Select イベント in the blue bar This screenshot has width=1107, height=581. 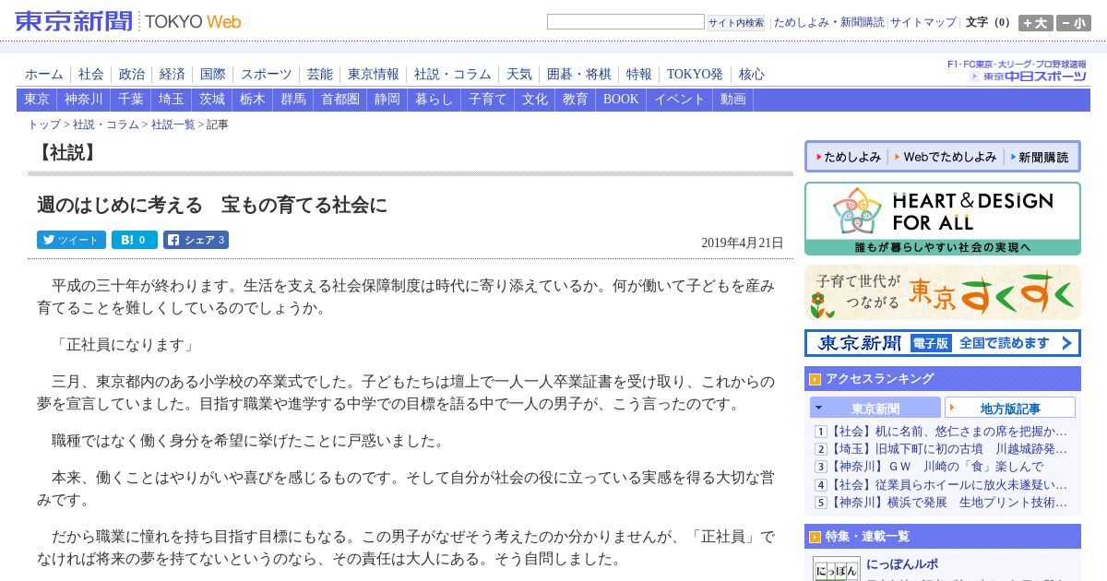pyautogui.click(x=680, y=100)
